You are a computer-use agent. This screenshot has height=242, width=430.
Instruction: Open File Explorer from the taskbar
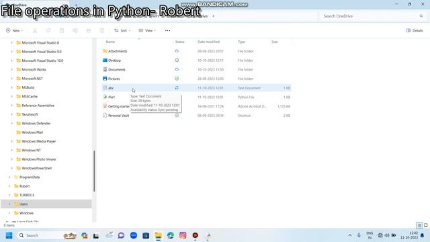[159, 235]
